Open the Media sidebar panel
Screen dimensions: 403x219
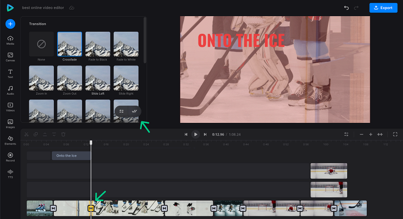coord(10,40)
